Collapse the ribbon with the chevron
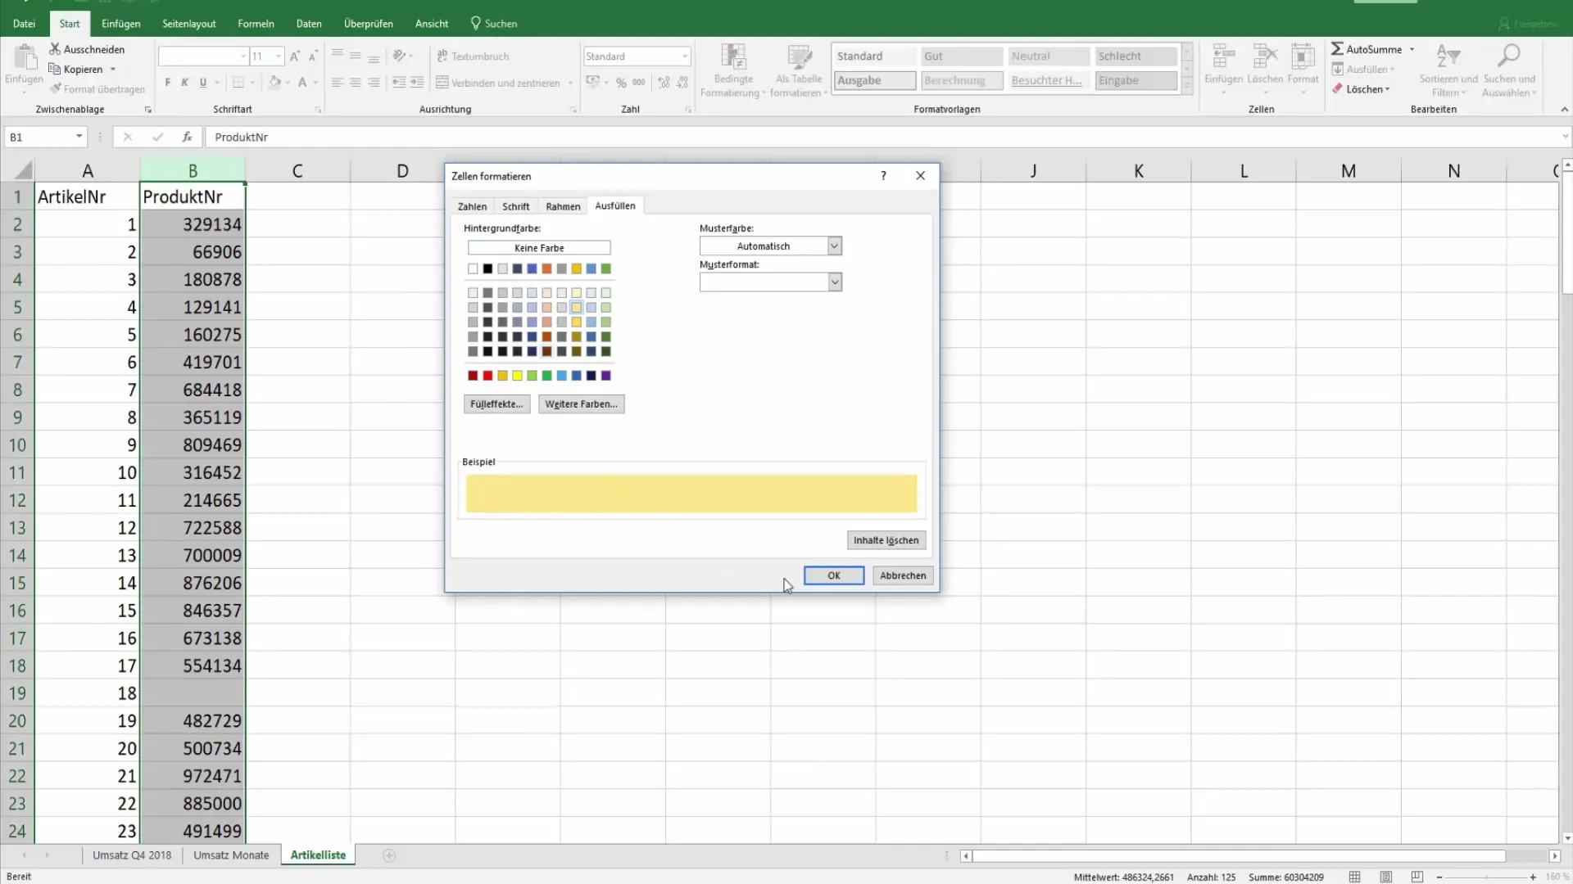Image resolution: width=1573 pixels, height=884 pixels. tap(1564, 109)
